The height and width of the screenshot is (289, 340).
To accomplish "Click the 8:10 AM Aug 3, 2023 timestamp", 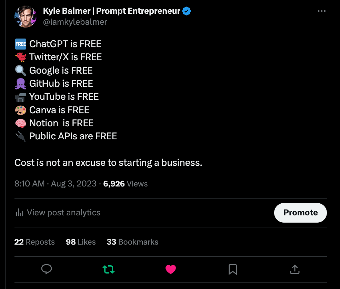I will coord(55,183).
